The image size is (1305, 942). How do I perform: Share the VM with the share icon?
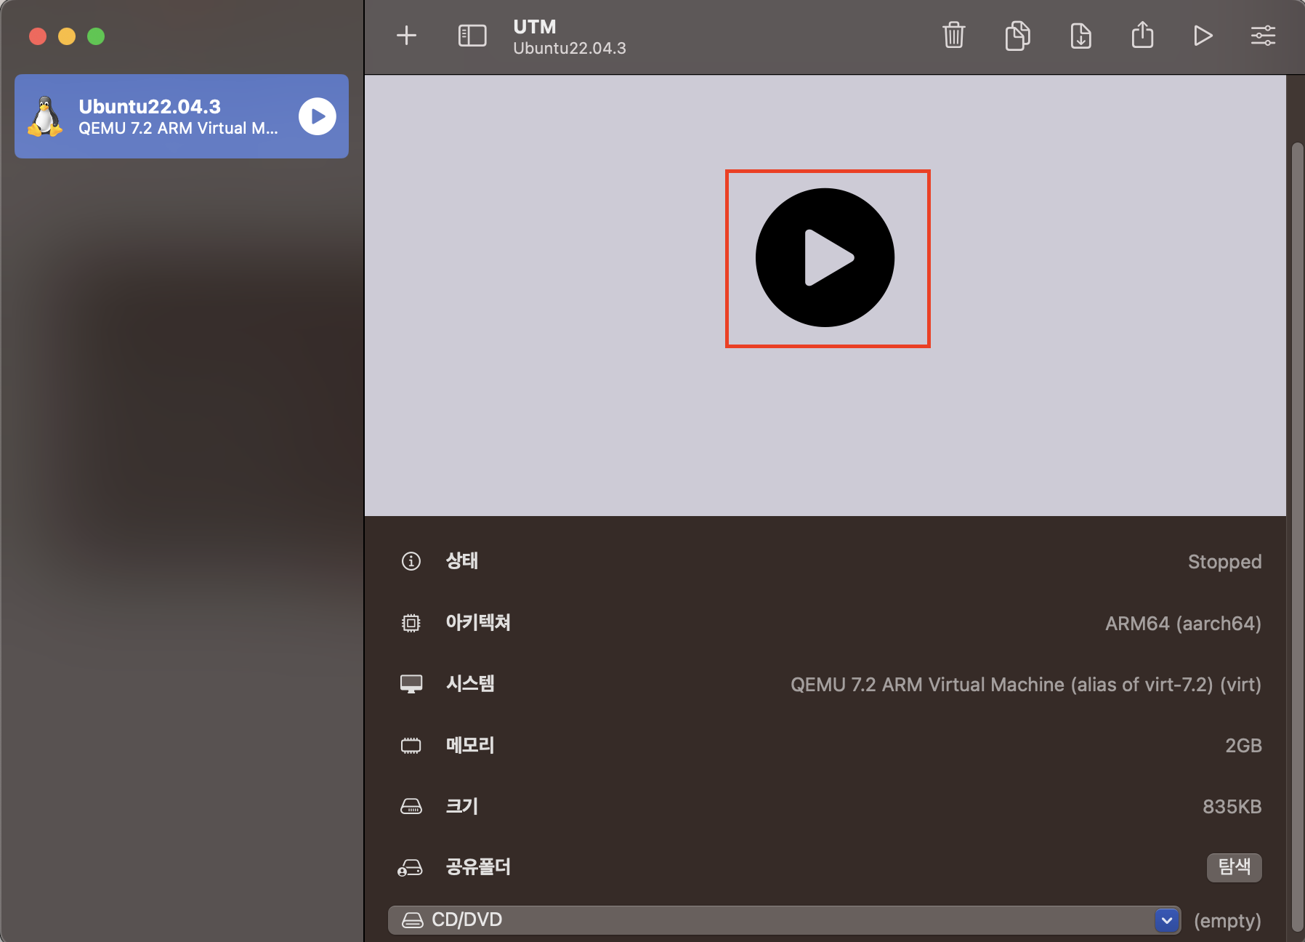click(x=1142, y=35)
